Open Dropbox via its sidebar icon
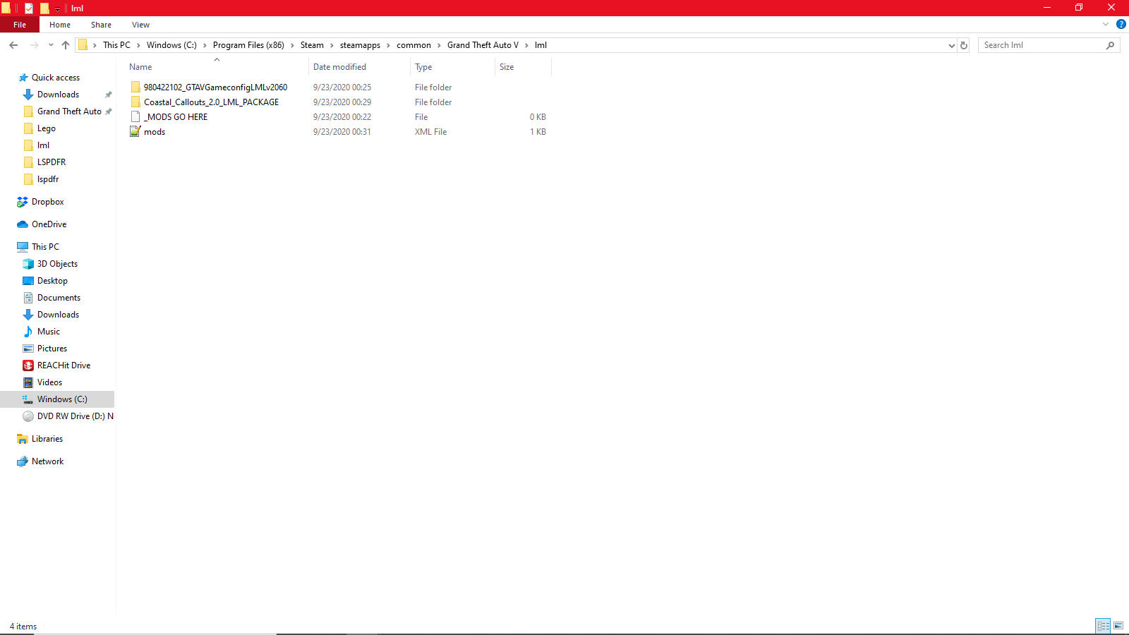 click(x=23, y=202)
